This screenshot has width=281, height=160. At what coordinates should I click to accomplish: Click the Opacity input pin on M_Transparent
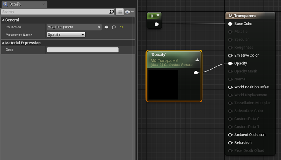(x=230, y=63)
